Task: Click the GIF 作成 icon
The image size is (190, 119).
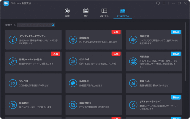Action: click(73, 62)
